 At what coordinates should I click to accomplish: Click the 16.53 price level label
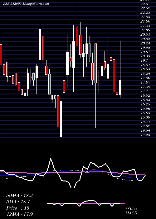click(145, 100)
